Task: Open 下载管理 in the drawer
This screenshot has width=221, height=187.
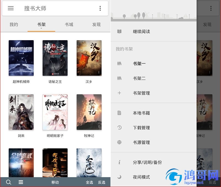Action: (x=154, y=128)
